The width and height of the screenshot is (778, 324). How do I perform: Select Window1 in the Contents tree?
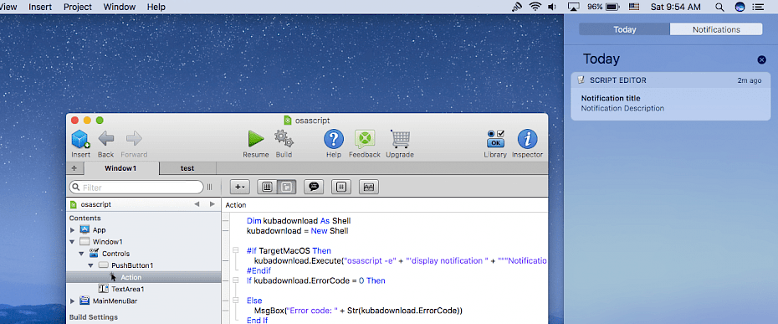point(107,242)
